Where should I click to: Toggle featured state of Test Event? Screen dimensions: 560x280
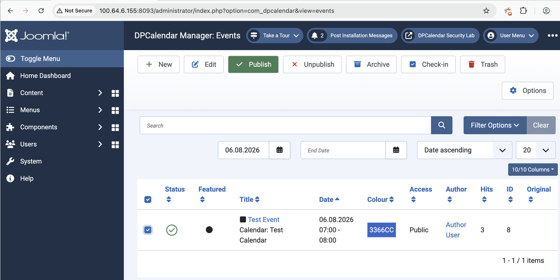tap(209, 230)
